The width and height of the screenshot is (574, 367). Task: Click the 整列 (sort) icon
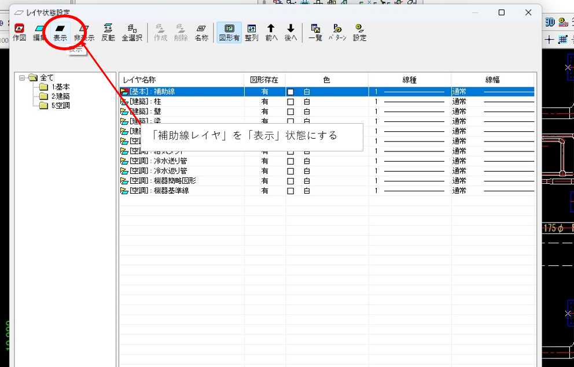tap(252, 32)
